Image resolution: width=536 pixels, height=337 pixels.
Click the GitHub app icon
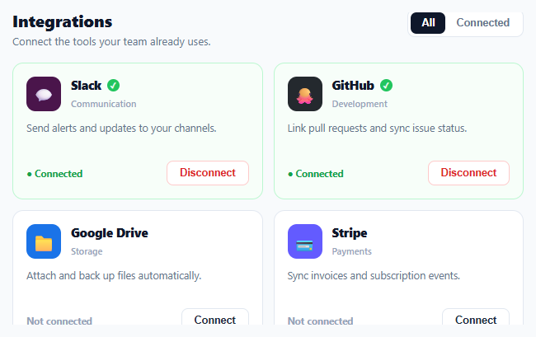coord(305,94)
